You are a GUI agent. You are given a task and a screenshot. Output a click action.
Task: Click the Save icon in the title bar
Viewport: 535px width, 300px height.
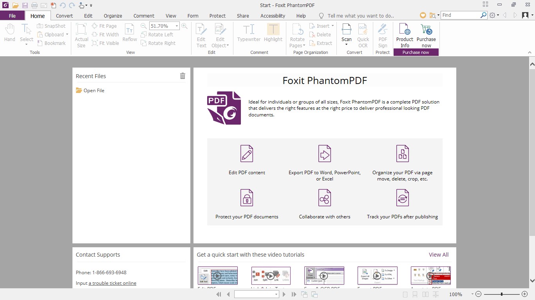tap(25, 5)
